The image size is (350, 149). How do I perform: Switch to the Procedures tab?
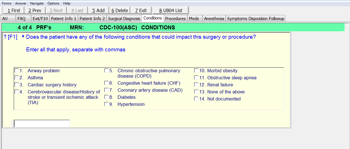coord(175,19)
